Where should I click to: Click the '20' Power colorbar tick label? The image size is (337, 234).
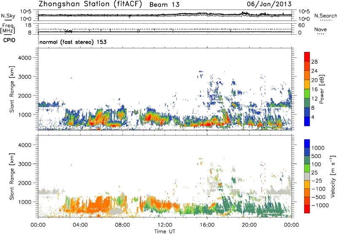pos(314,80)
